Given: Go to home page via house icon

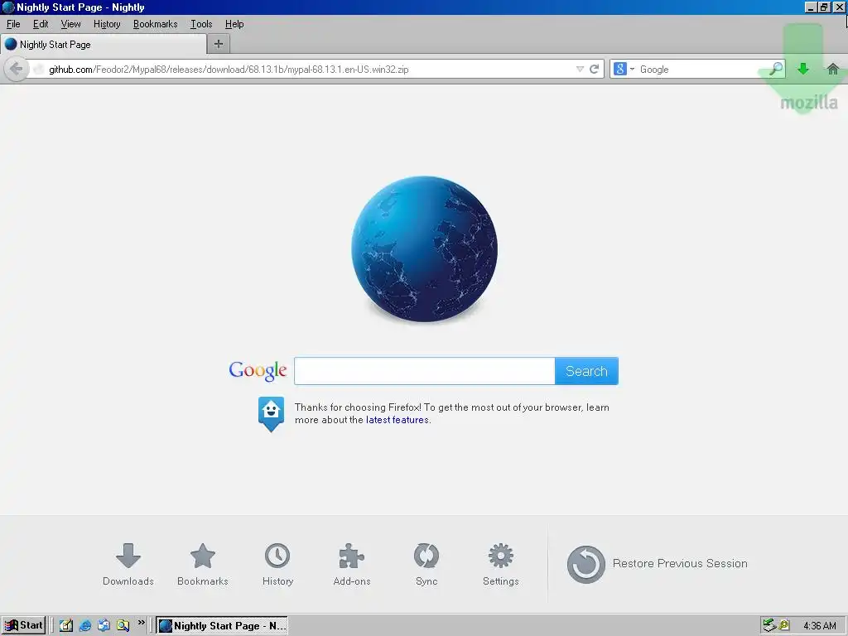Looking at the screenshot, I should pyautogui.click(x=833, y=69).
